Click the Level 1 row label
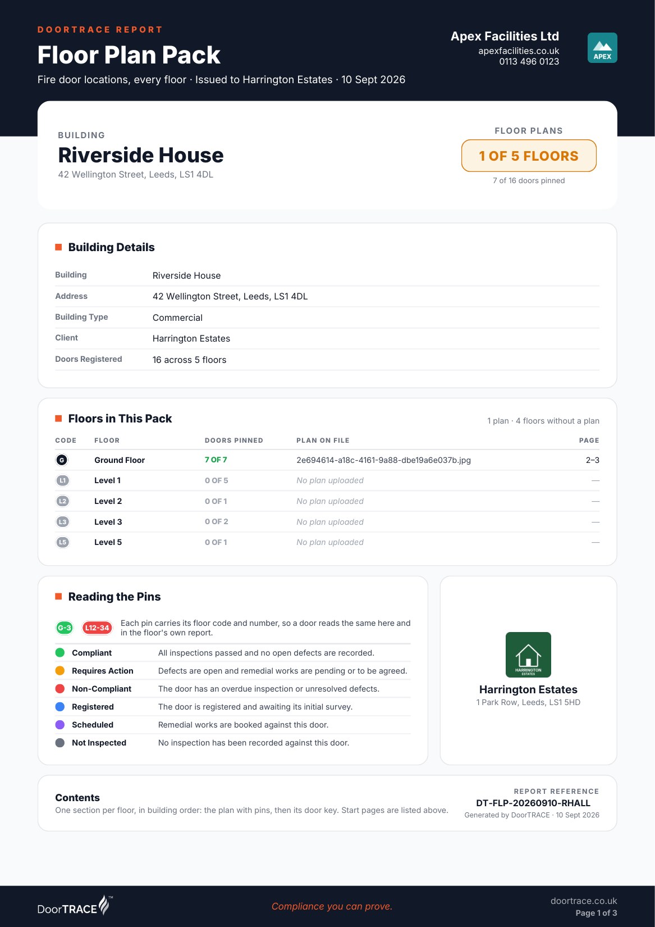655x927 pixels. 107,480
